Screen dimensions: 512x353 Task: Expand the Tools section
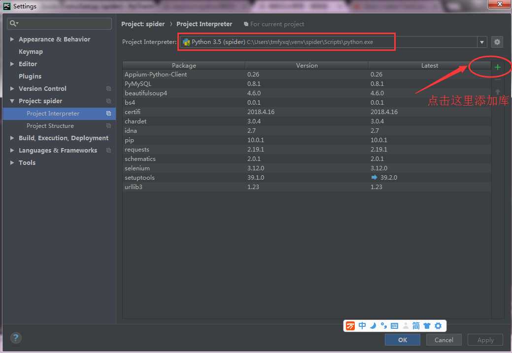pyautogui.click(x=12, y=162)
